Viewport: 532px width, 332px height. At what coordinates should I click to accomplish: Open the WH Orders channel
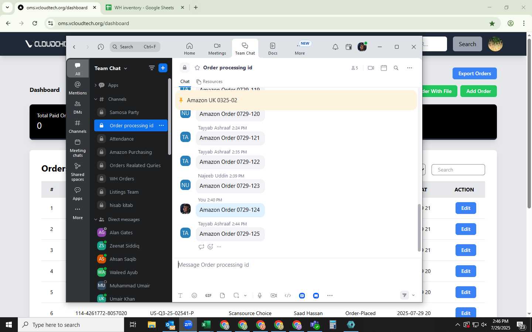coord(131,179)
